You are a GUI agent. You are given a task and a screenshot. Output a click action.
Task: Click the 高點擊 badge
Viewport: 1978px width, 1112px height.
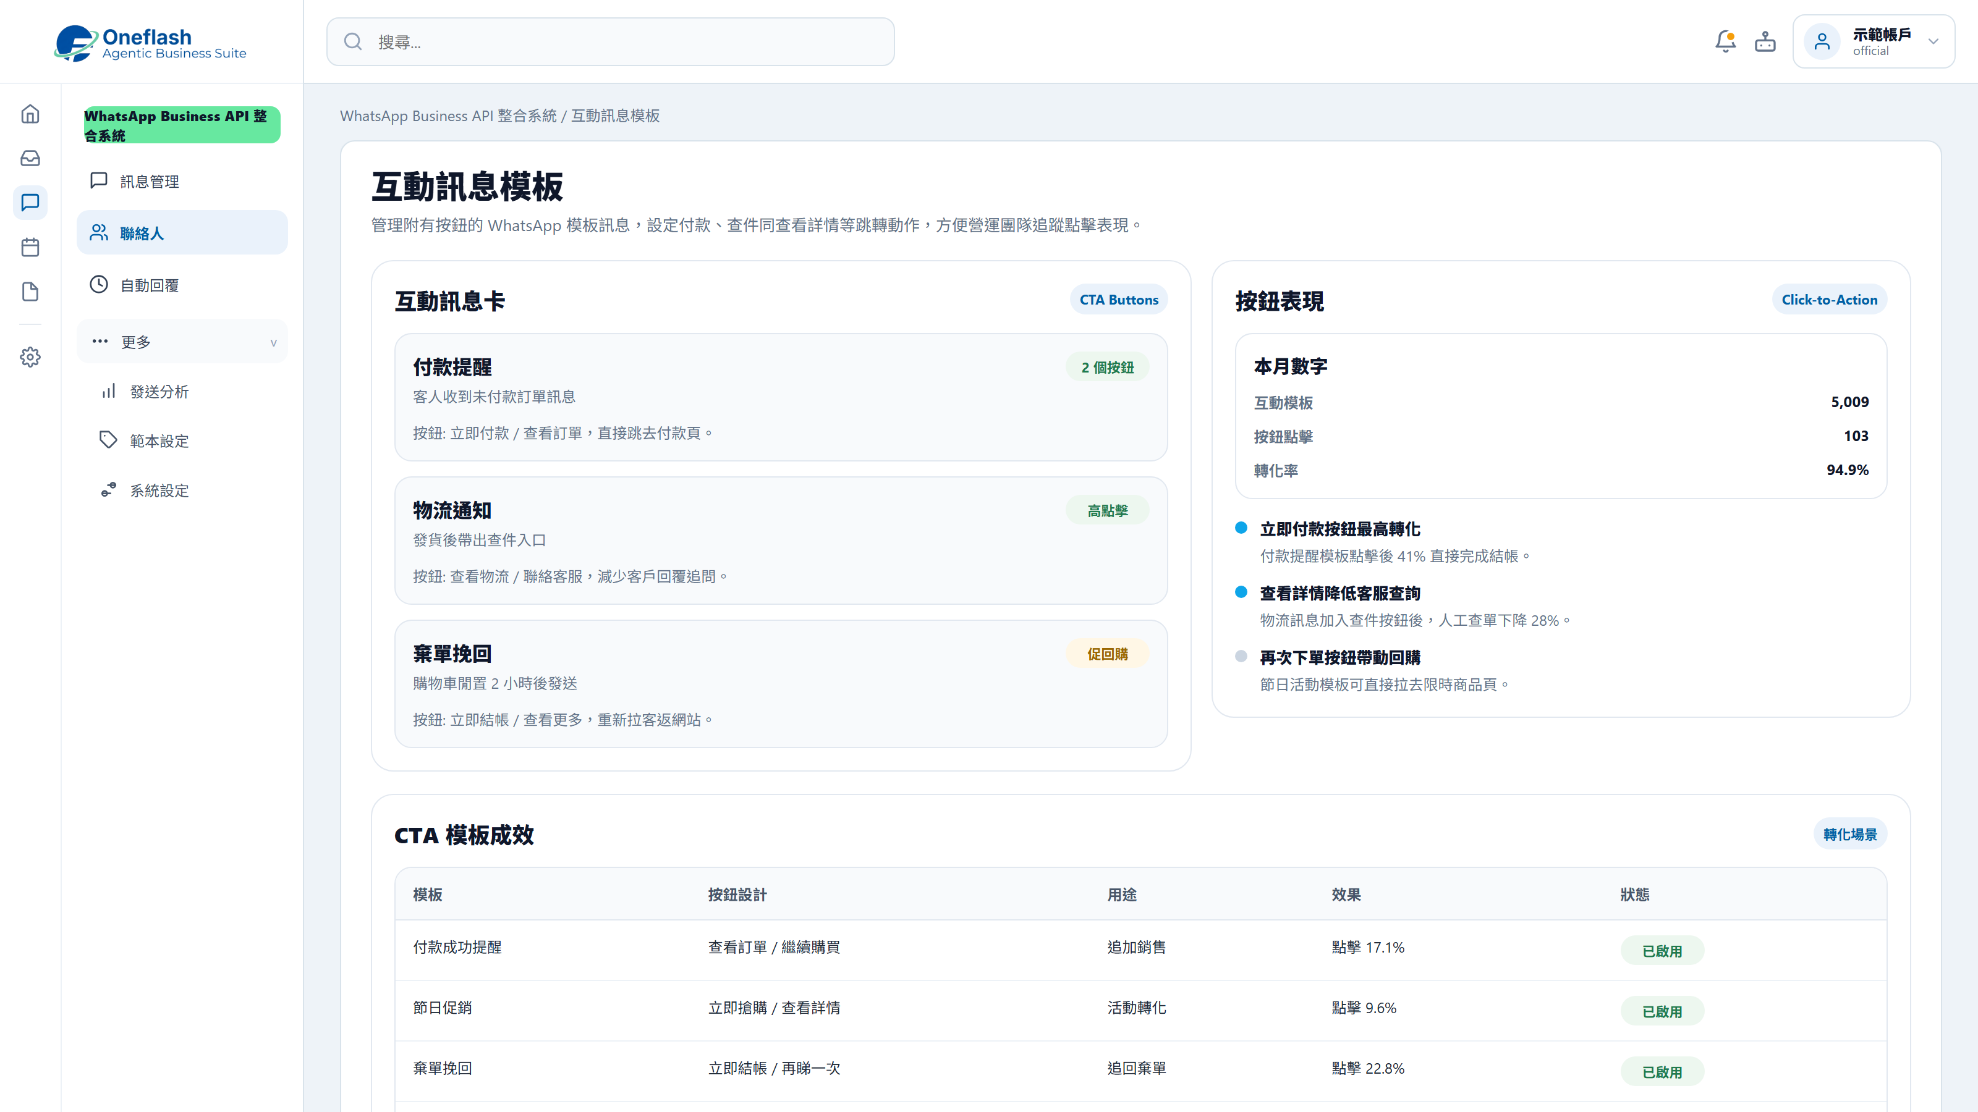point(1107,511)
